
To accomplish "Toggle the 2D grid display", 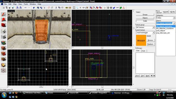I will point(4,8).
